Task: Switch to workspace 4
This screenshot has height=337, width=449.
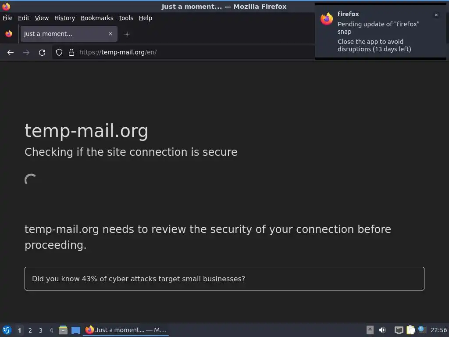Action: tap(51, 330)
